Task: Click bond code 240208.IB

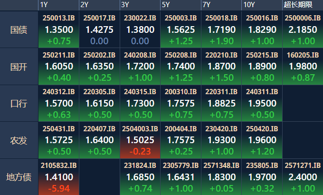Action: click(x=140, y=55)
